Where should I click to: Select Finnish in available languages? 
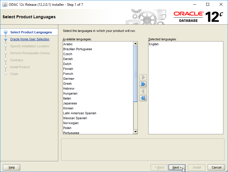click(x=98, y=69)
